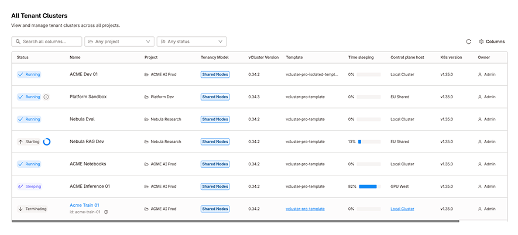This screenshot has height=235, width=518.
Task: Click the info icon beside Platform Sandbox status
Action: 46,97
